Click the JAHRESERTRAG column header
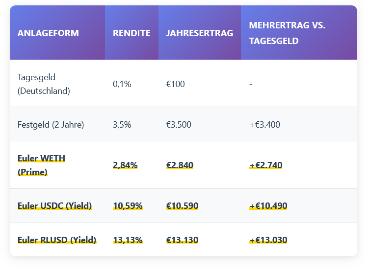Screen dimensions: 369x269 [x=199, y=33]
